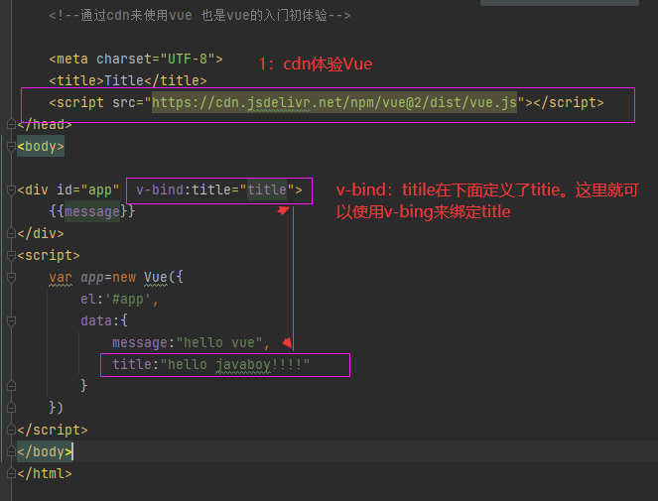Click the meta charset="UTF-8" line
Screen dimensions: 658x501
click(x=136, y=59)
